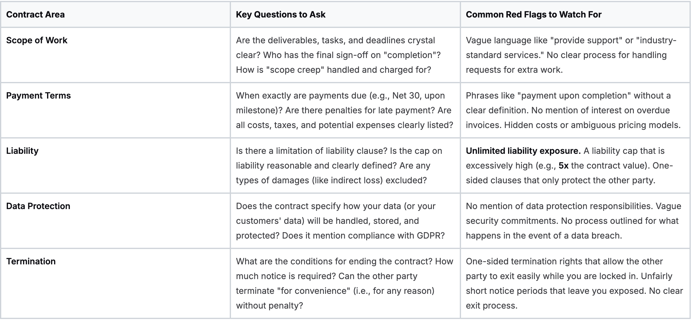Click the "Key Questions to Ask" header
This screenshot has height=323, width=692.
[280, 15]
